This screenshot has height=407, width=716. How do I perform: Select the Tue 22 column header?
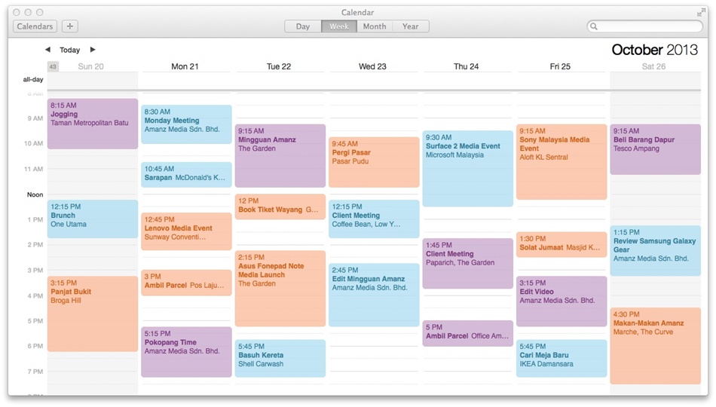point(279,66)
